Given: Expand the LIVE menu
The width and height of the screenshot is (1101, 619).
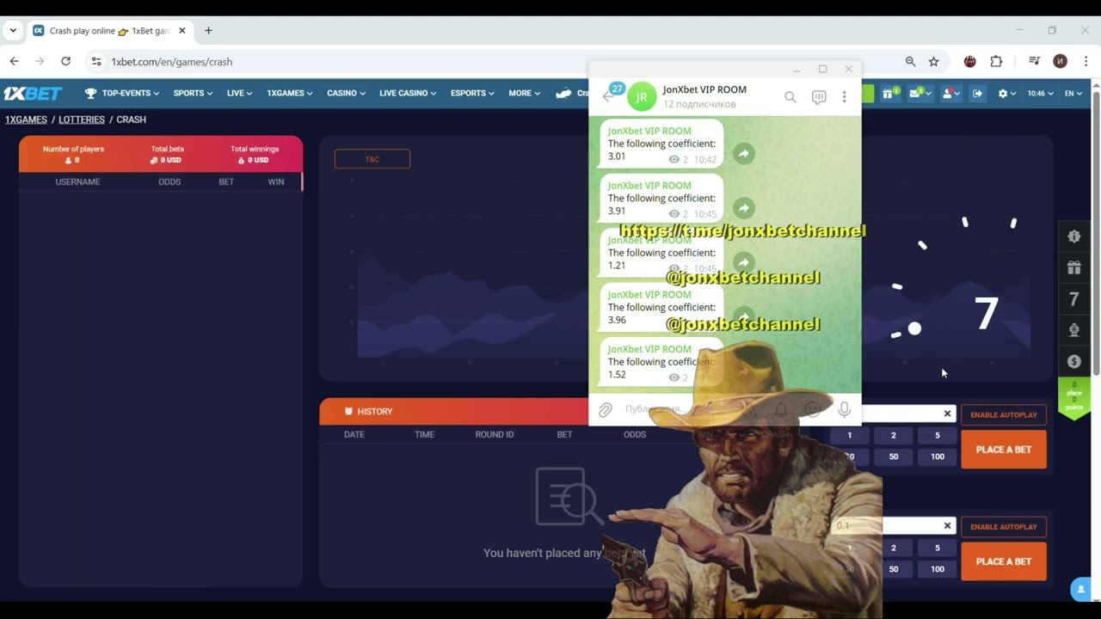Looking at the screenshot, I should pyautogui.click(x=239, y=93).
